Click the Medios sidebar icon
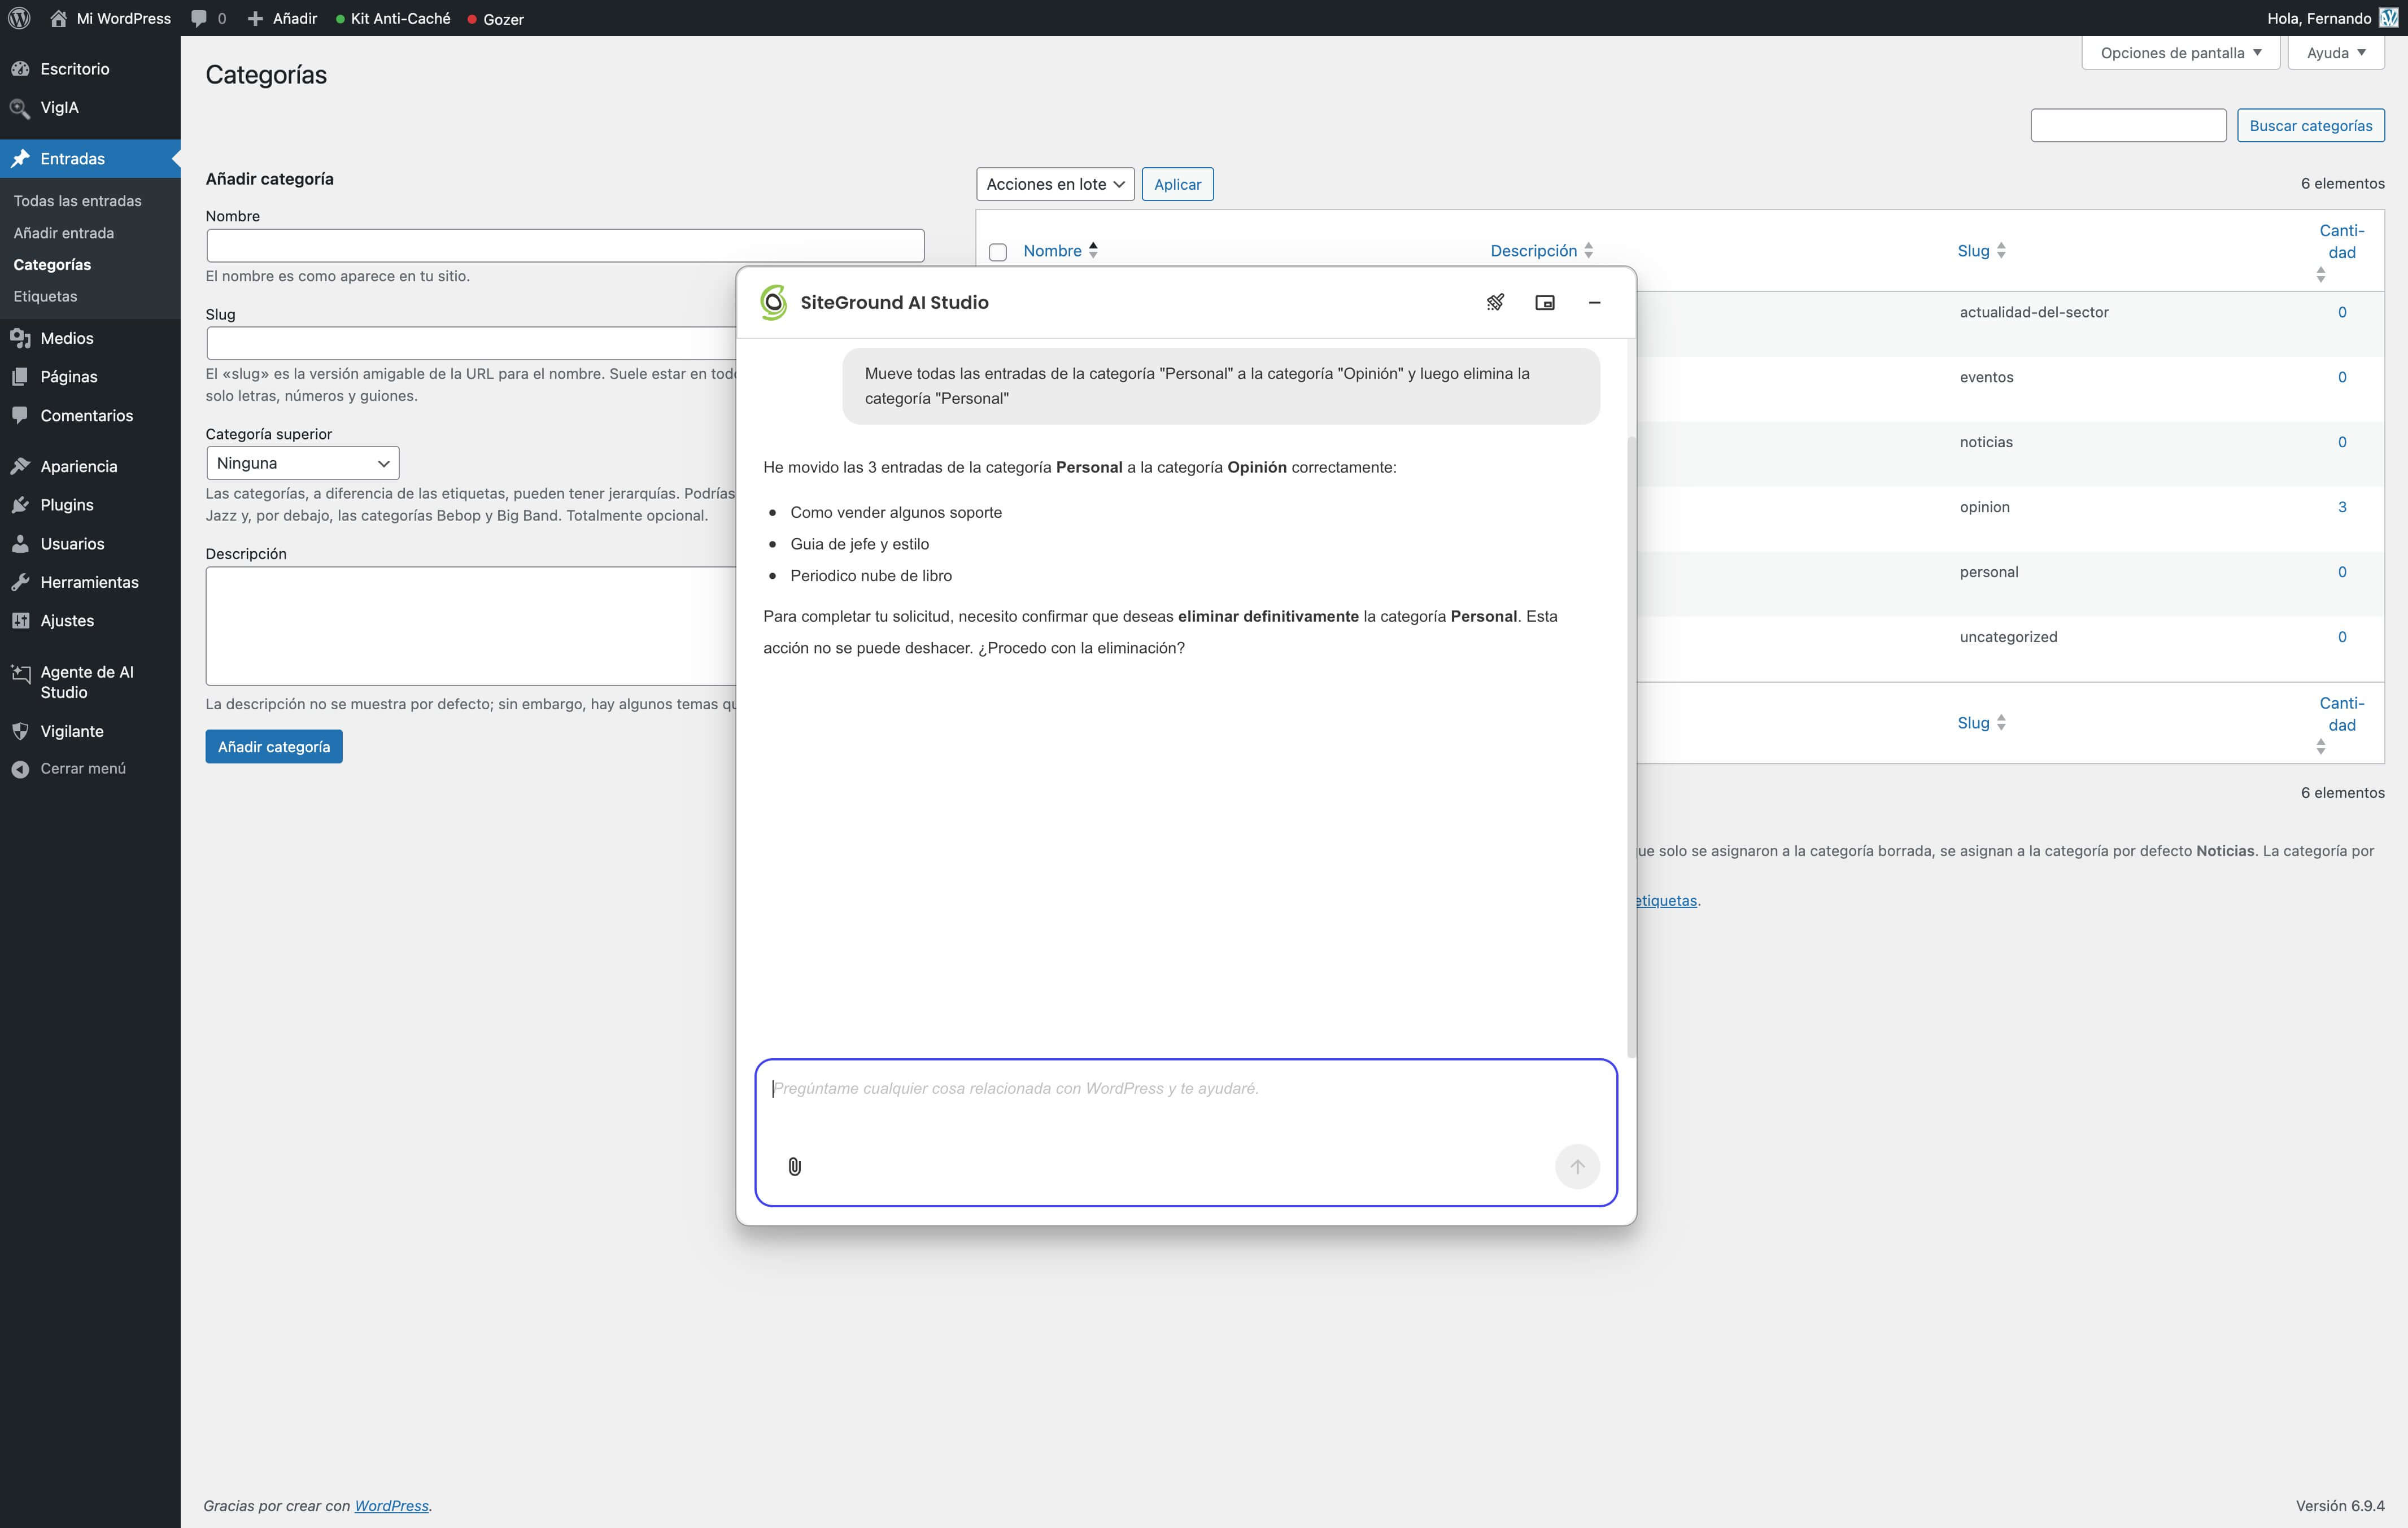 [x=20, y=338]
